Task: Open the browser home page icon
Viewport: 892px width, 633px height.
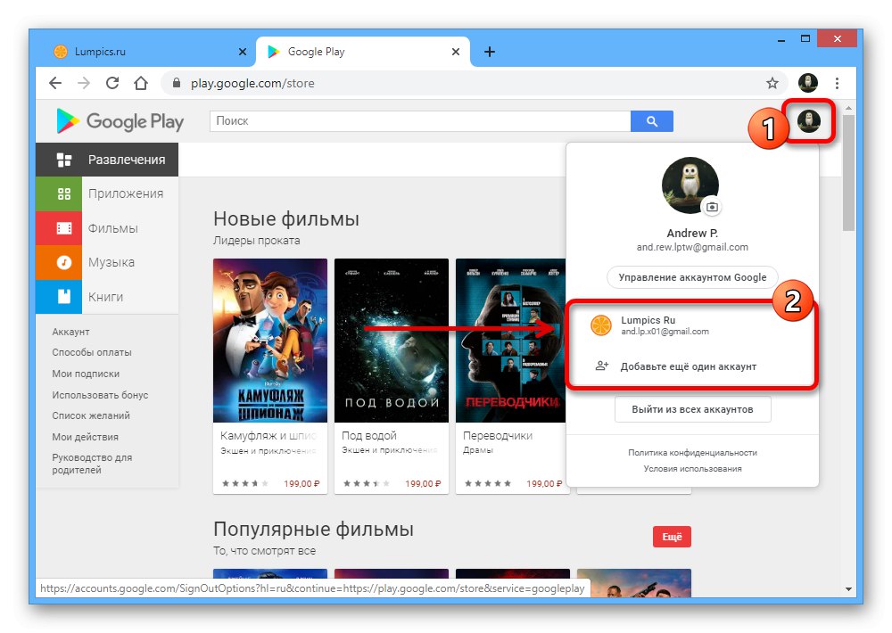Action: pyautogui.click(x=141, y=84)
